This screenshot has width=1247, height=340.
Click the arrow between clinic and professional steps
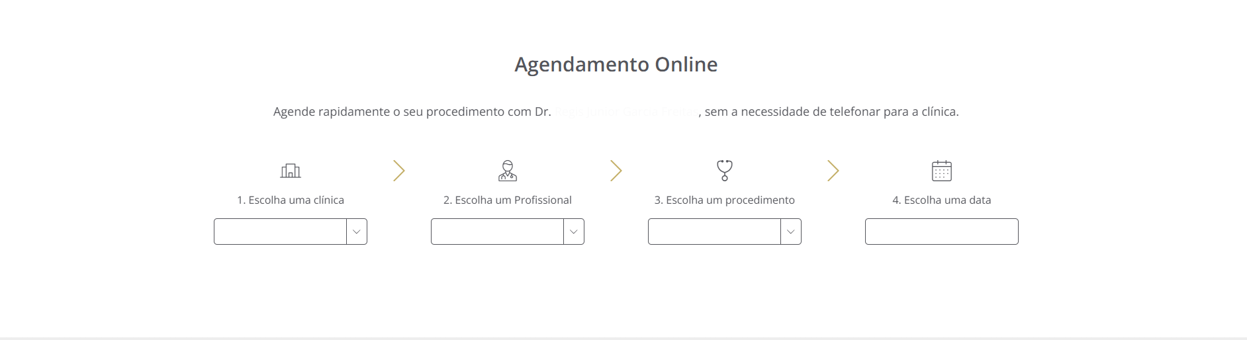[x=398, y=171]
